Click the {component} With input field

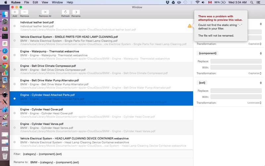[x=236, y=67]
